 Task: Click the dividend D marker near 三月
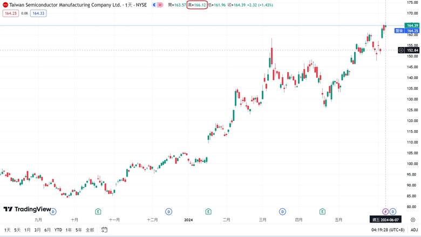click(282, 212)
